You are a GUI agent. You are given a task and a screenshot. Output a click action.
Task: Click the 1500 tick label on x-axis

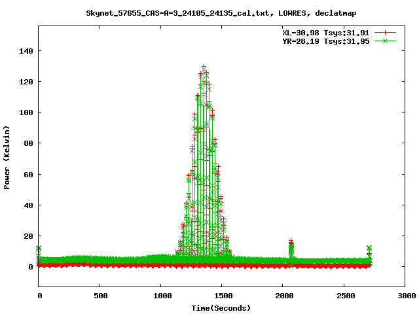pyautogui.click(x=223, y=296)
